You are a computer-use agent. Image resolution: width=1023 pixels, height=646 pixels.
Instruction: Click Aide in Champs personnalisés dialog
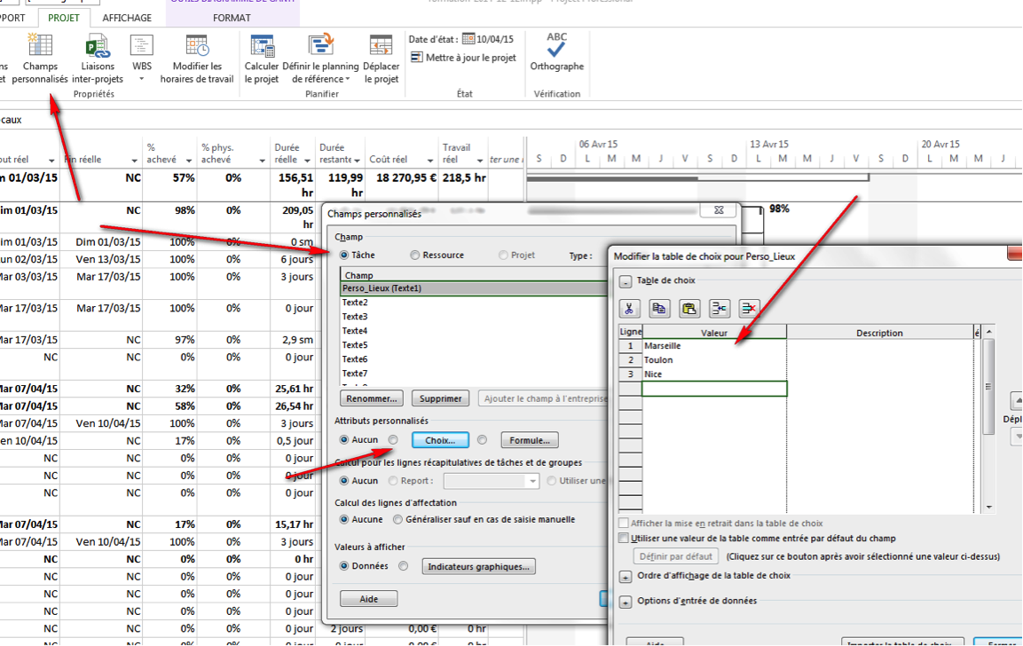pos(368,599)
